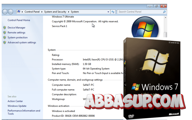Screen dimensions: 192x120
Task: Click '64-bit Operating System' value
Action: pos(96,69)
